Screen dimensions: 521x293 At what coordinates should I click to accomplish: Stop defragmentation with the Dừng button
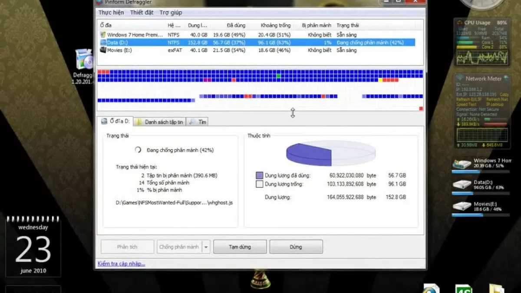click(x=296, y=247)
